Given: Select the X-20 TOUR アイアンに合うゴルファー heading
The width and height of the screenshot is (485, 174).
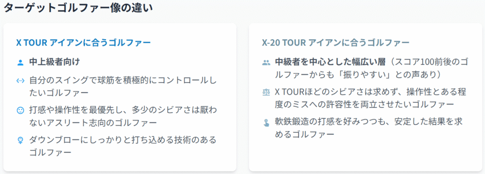Looking at the screenshot, I should (x=336, y=43).
